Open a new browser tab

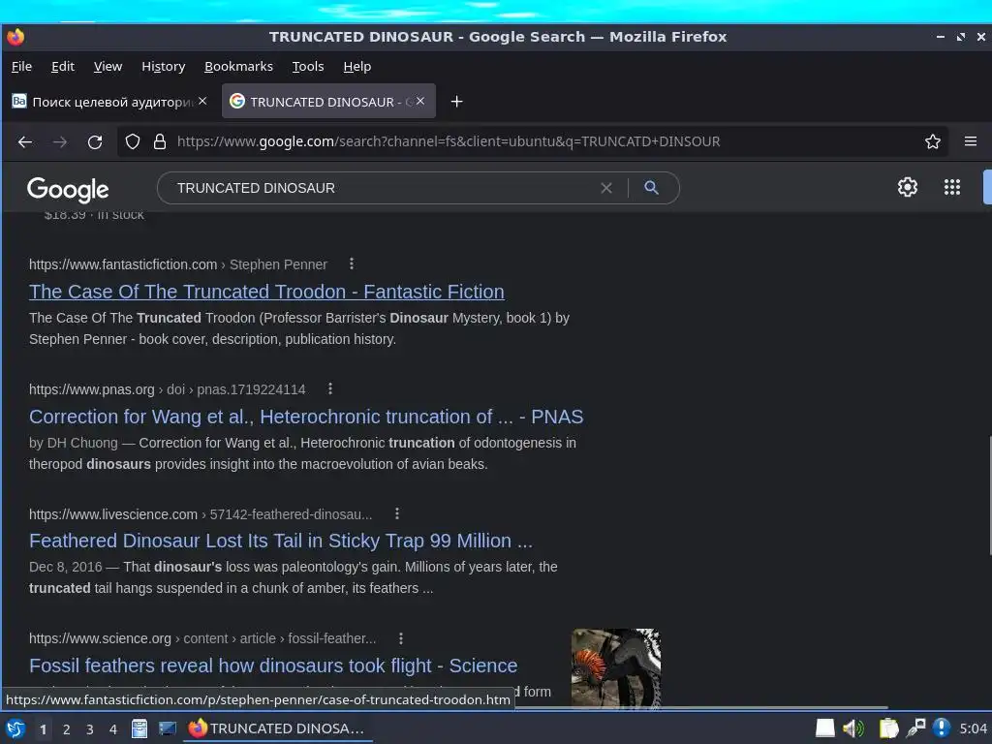pos(456,101)
